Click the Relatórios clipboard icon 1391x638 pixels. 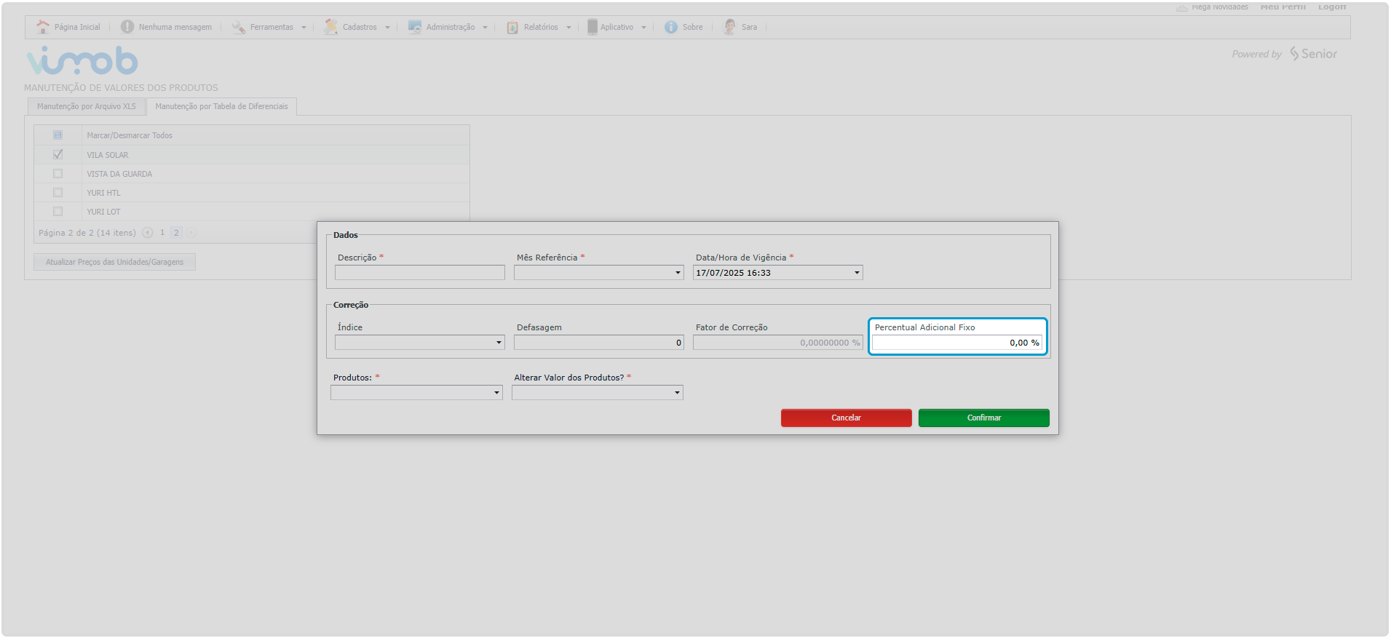512,27
